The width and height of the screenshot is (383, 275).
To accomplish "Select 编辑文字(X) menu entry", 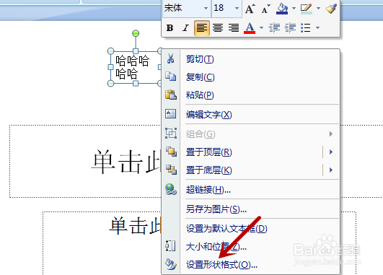I will (251, 114).
